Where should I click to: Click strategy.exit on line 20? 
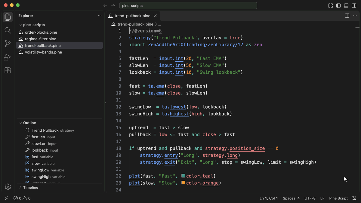click(x=158, y=162)
